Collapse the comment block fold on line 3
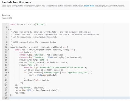 click(x=9, y=30)
